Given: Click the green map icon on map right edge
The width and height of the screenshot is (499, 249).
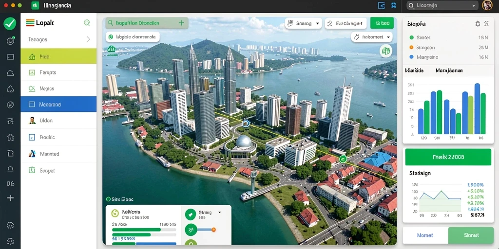Looking at the screenshot, I should pyautogui.click(x=386, y=51).
